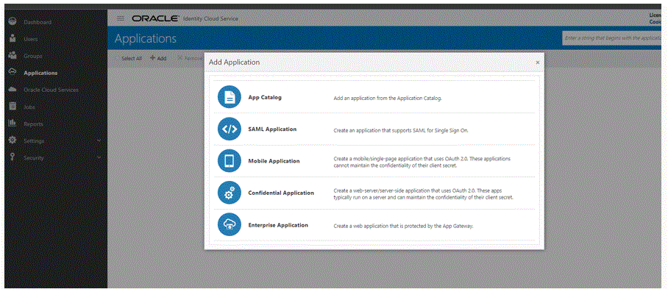Screen dimensions: 668x292
Task: Click the Oracle Cloud Services icon
Action: point(13,90)
